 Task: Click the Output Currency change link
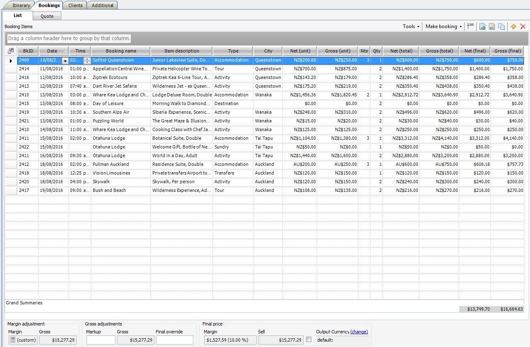pyautogui.click(x=359, y=332)
